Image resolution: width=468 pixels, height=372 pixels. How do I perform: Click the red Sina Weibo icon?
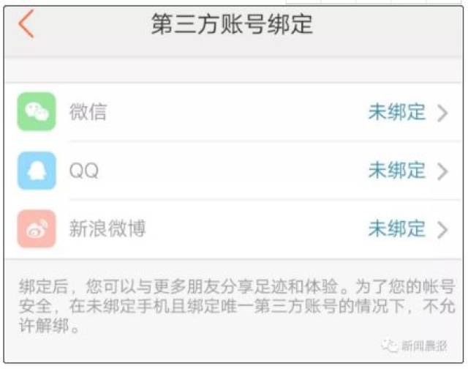pyautogui.click(x=37, y=228)
